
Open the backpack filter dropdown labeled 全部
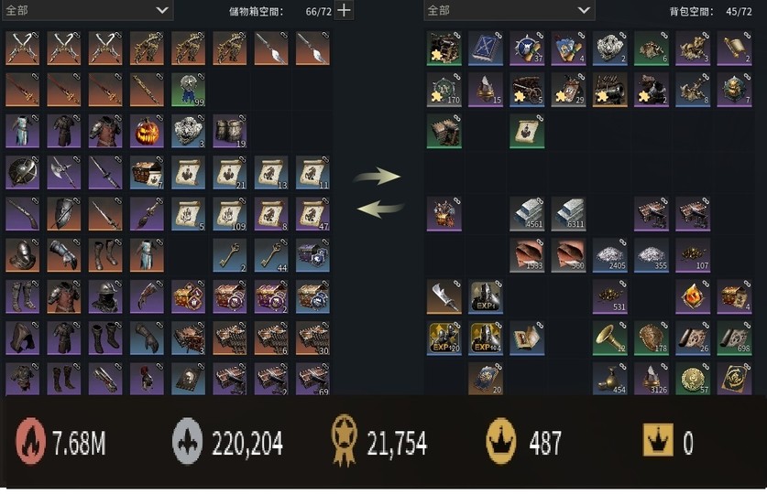point(510,10)
